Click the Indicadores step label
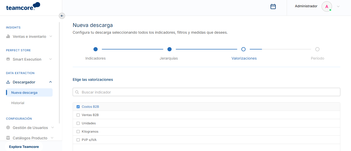The image size is (351, 151). point(96,58)
